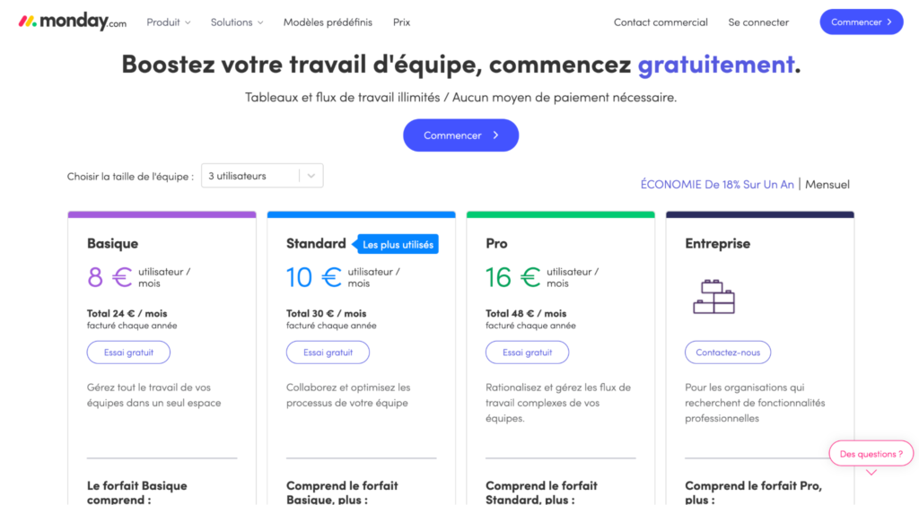Click the arrow in the header Commencer button
This screenshot has height=505, width=919.
pos(889,22)
